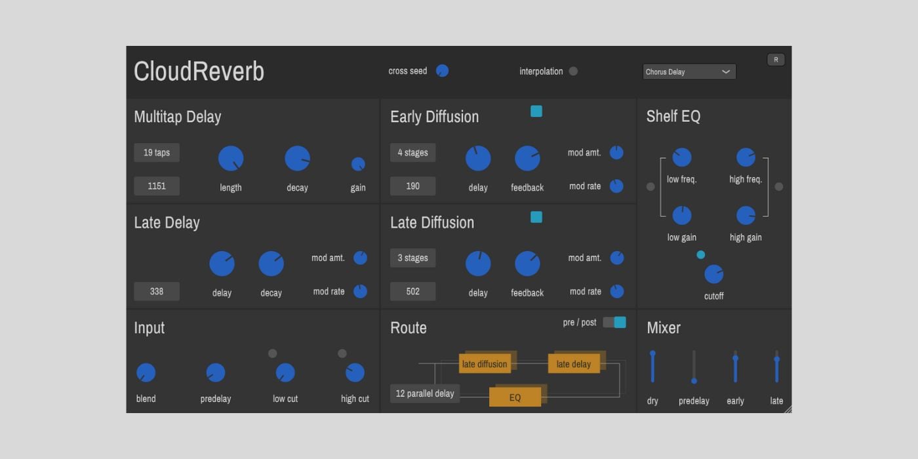Screen dimensions: 918x459
Task: Toggle the Early Diffusion enable square
Action: pyautogui.click(x=536, y=111)
